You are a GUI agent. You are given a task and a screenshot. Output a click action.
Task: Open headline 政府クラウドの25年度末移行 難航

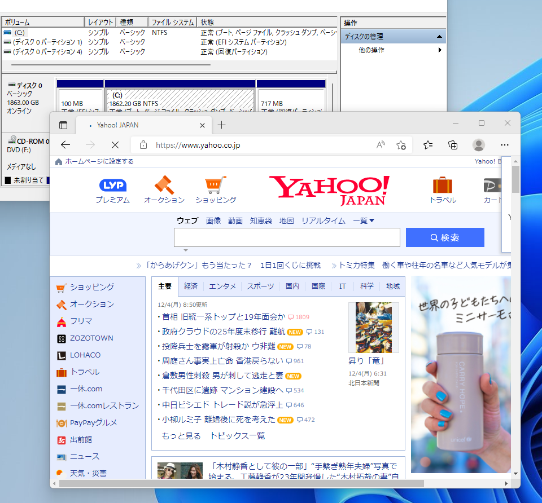(x=224, y=332)
